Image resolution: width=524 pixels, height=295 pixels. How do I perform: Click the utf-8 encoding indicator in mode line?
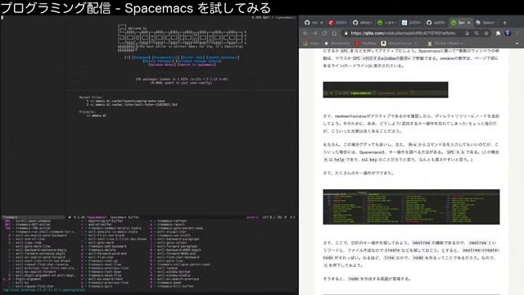point(267,217)
